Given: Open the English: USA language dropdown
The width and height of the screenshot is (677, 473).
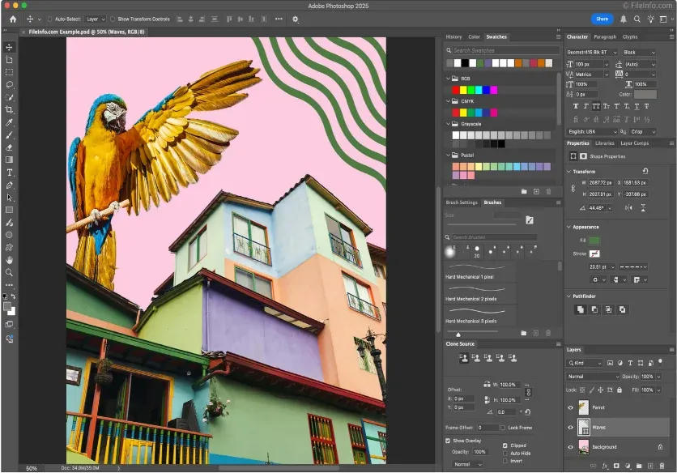Looking at the screenshot, I should [592, 132].
